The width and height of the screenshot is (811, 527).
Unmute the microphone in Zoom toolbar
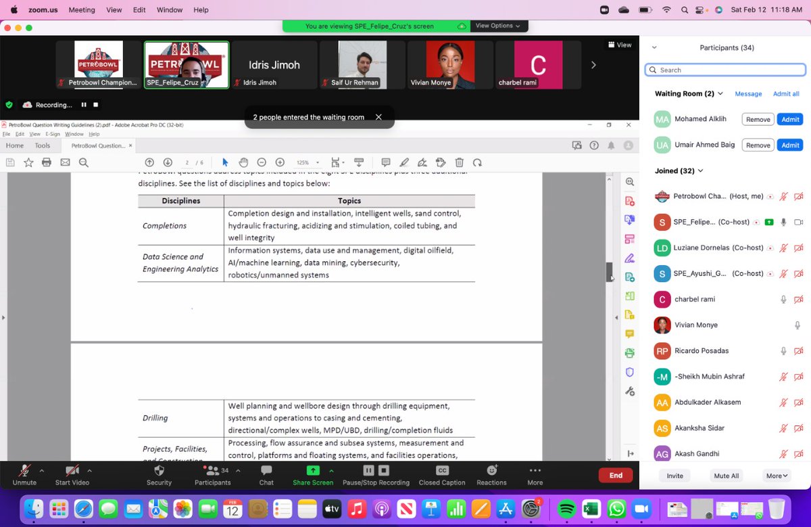[x=24, y=475]
